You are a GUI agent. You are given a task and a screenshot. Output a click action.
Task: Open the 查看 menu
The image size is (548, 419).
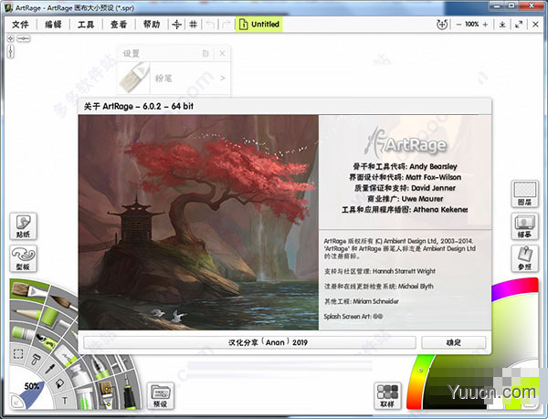(119, 25)
